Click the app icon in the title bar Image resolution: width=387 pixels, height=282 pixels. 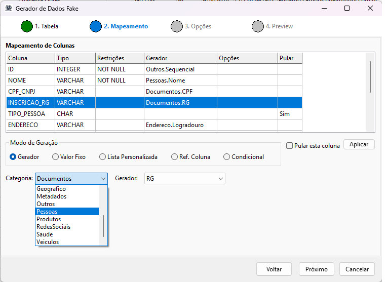coord(9,9)
